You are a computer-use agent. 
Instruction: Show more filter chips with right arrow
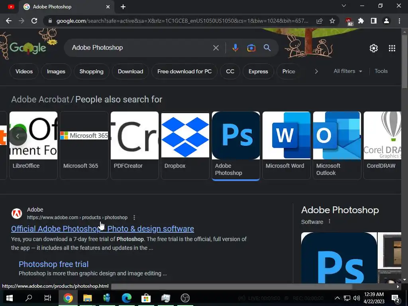pyautogui.click(x=316, y=71)
